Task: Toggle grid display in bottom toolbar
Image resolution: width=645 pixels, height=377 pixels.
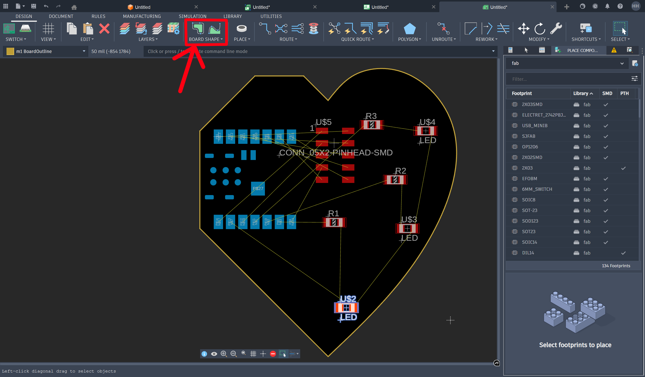Action: pyautogui.click(x=253, y=354)
